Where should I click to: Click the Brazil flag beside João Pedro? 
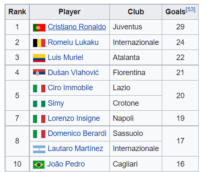pos(39,164)
